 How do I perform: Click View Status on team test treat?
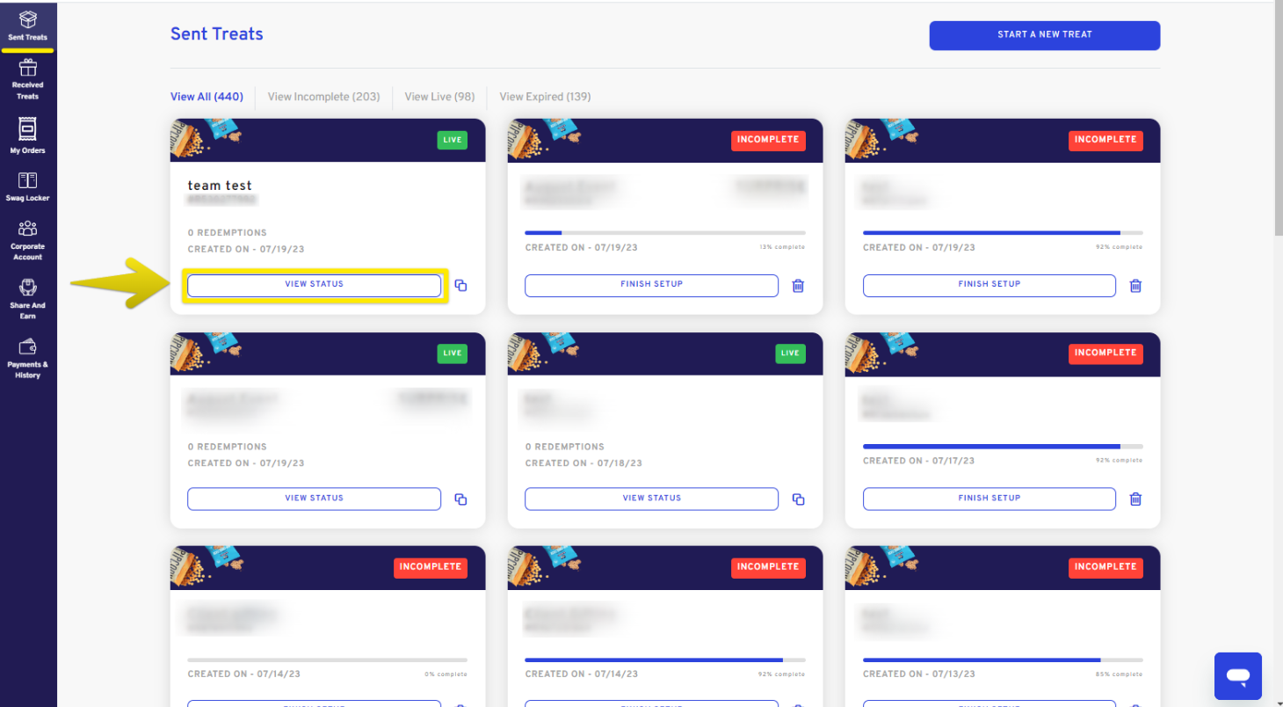click(x=315, y=285)
